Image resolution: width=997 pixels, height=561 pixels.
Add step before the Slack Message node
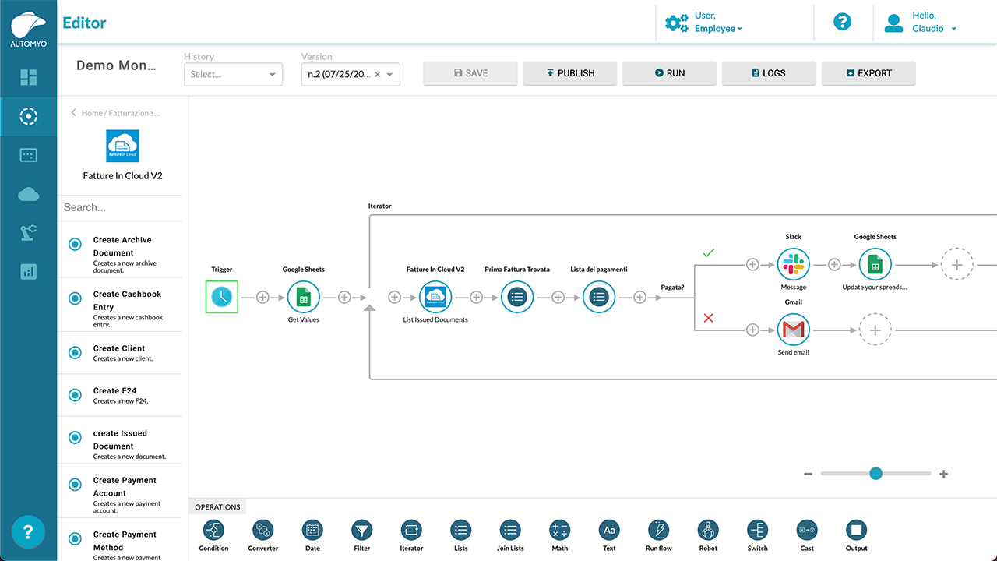tap(752, 264)
